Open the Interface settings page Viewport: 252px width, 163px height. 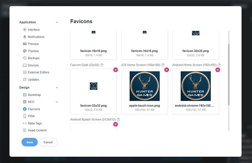tap(34, 29)
